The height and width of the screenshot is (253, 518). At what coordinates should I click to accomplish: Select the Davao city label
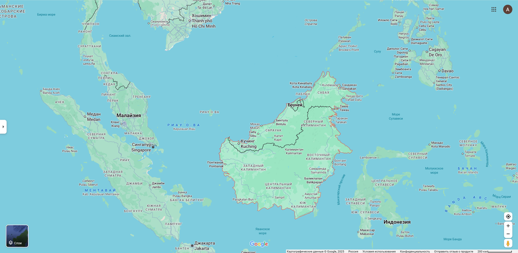[447, 71]
